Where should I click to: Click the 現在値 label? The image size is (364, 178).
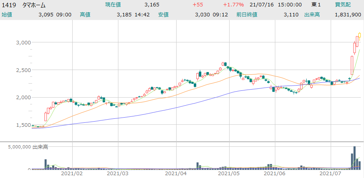coord(113,5)
